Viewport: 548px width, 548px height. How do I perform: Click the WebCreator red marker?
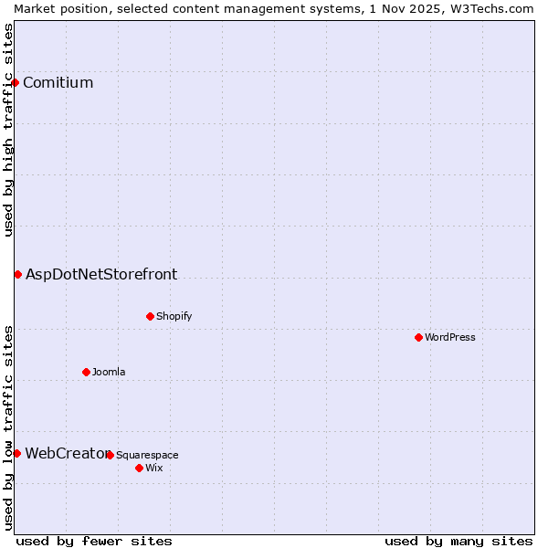coord(16,453)
